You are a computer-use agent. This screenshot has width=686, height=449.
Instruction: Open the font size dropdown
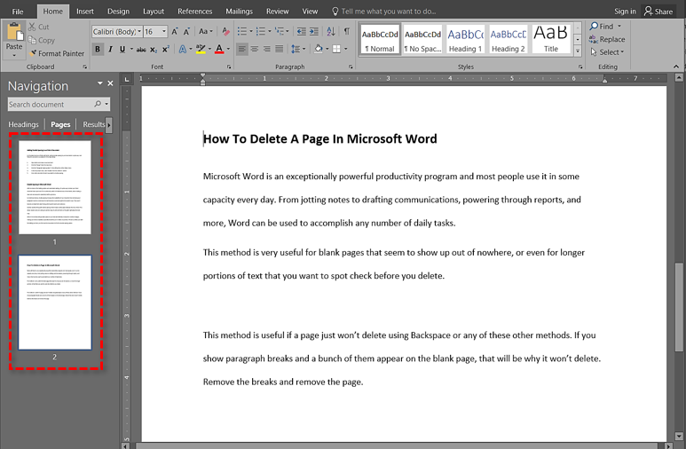point(164,32)
